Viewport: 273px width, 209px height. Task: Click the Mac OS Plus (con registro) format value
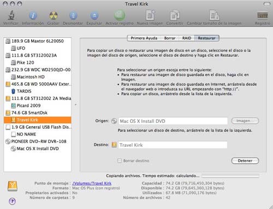[x=96, y=188]
